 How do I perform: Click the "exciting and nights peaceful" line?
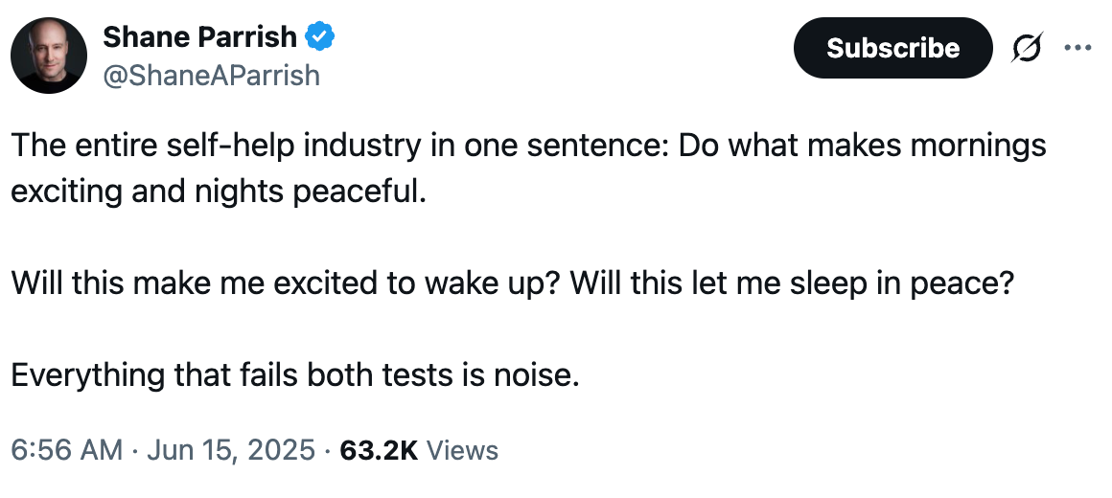point(217,190)
